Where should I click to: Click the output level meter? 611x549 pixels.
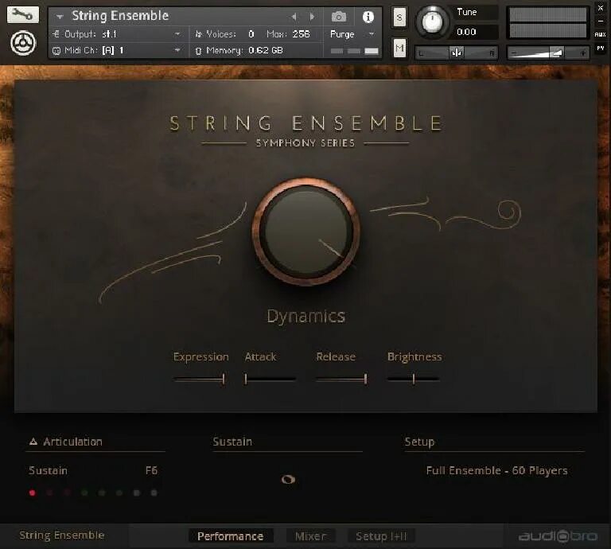coord(548,23)
